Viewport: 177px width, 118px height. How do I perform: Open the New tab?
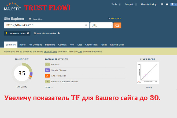point(72,45)
